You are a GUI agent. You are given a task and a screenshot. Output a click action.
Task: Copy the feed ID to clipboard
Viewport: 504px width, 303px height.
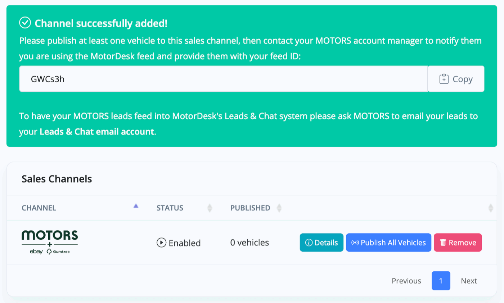pyautogui.click(x=456, y=79)
